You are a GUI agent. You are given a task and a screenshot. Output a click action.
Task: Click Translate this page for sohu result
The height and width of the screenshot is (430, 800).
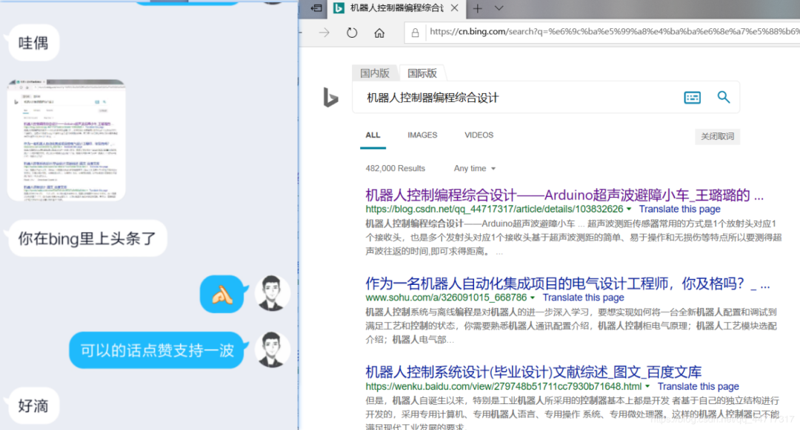(x=583, y=298)
